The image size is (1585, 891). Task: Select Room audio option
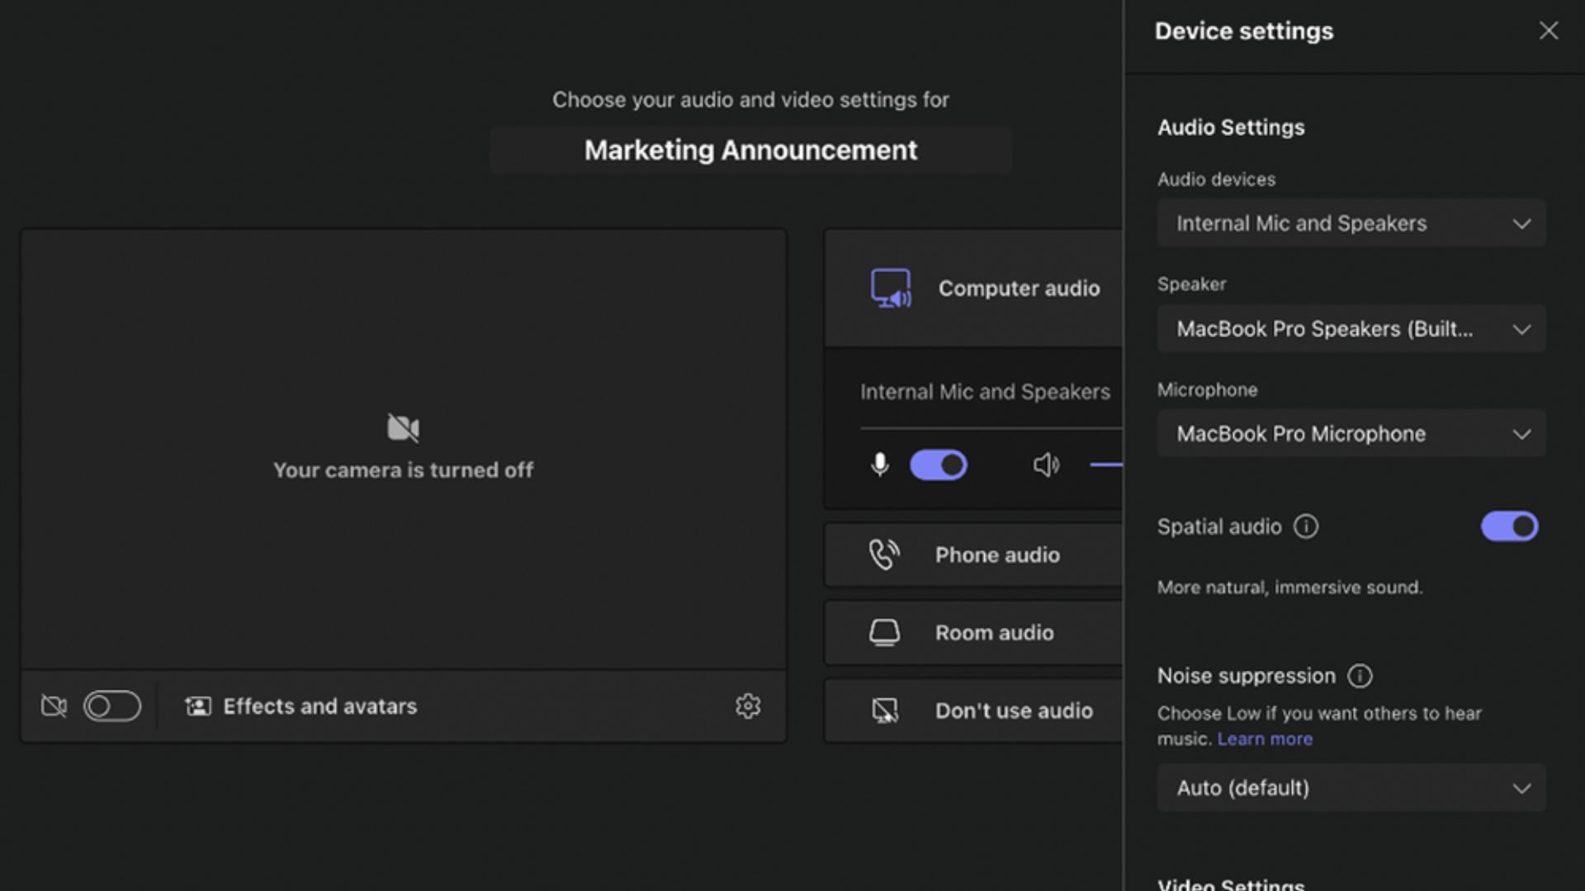click(973, 633)
